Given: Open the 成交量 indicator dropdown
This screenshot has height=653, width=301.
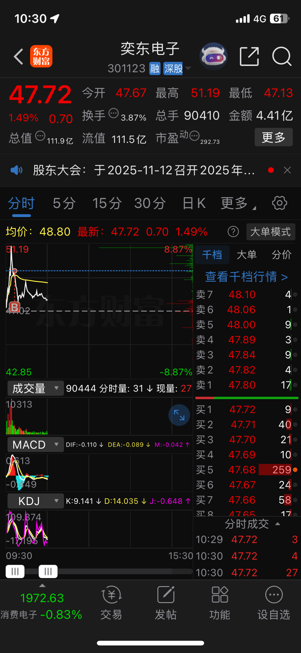Looking at the screenshot, I should pos(35,389).
